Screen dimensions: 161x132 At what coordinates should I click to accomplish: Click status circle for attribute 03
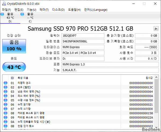[6, 92]
